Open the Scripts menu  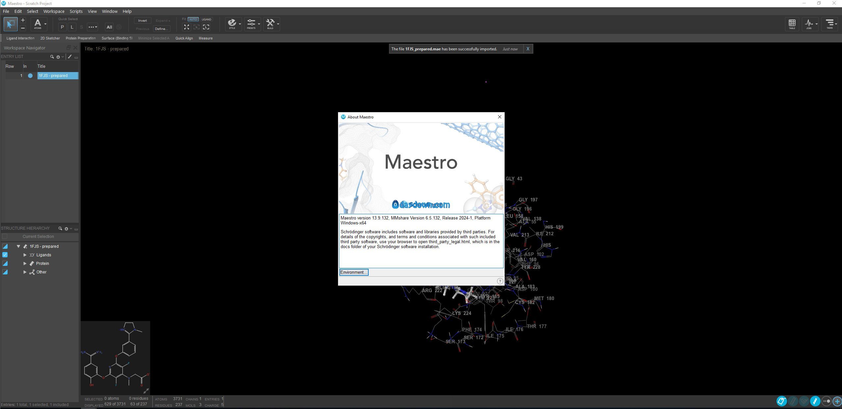tap(76, 11)
